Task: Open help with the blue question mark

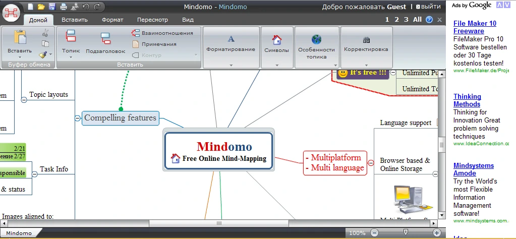Action: point(429,19)
